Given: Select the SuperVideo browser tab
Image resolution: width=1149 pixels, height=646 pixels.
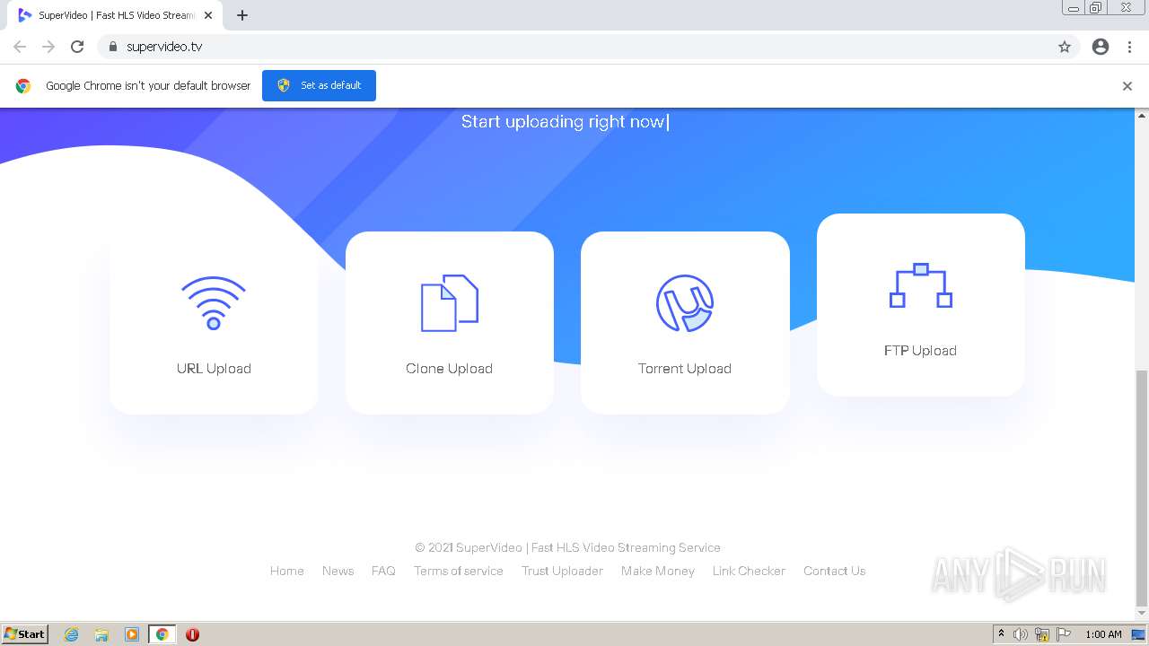Looking at the screenshot, I should (x=117, y=15).
